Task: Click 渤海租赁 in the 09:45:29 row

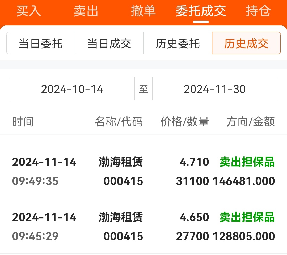Action: coord(121,217)
